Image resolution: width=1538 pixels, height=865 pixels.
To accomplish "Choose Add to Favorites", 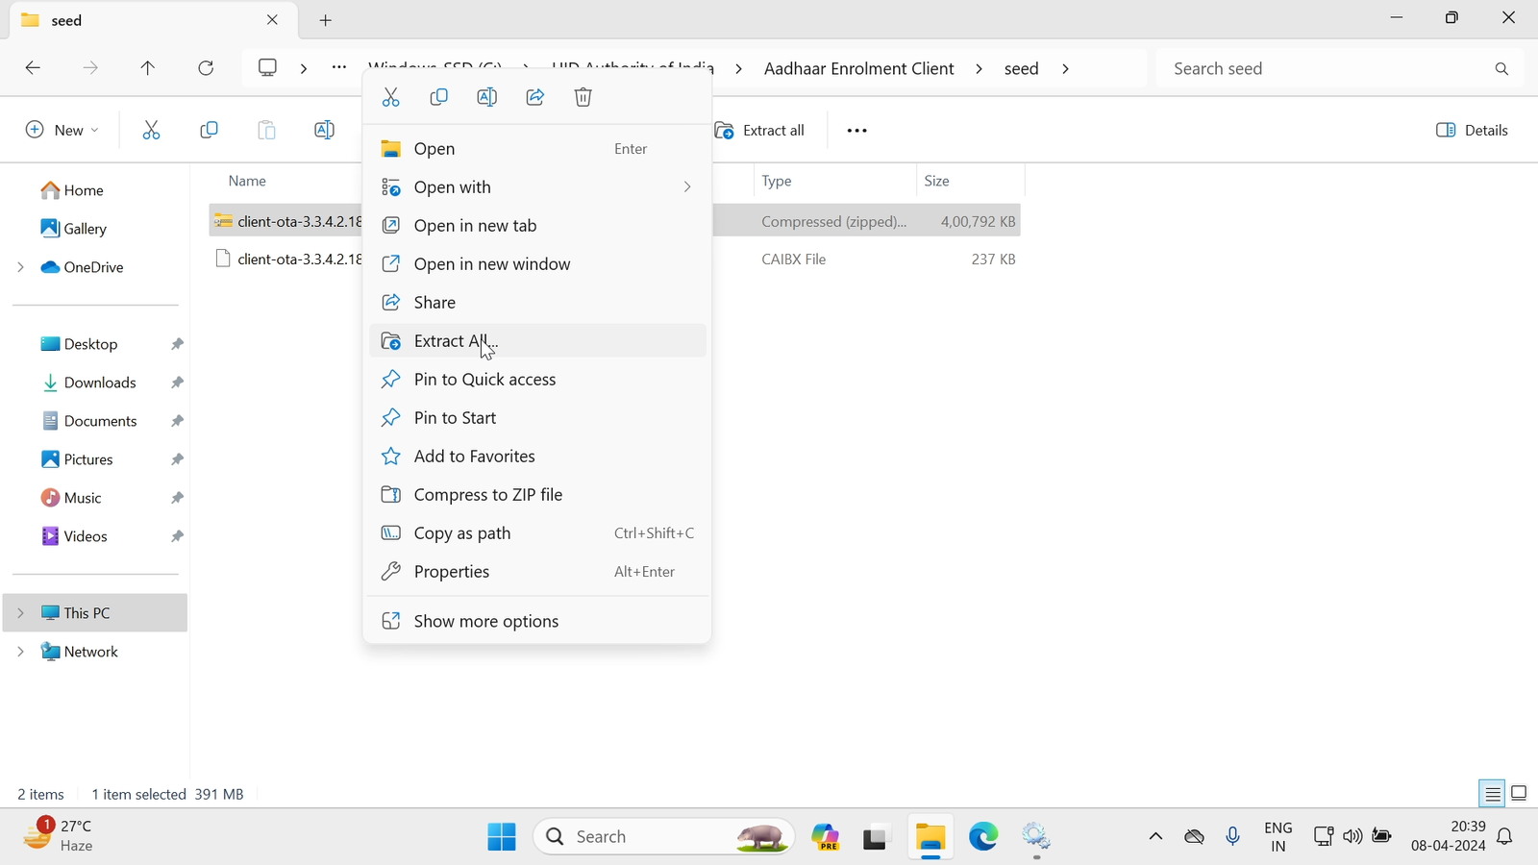I will [x=537, y=456].
